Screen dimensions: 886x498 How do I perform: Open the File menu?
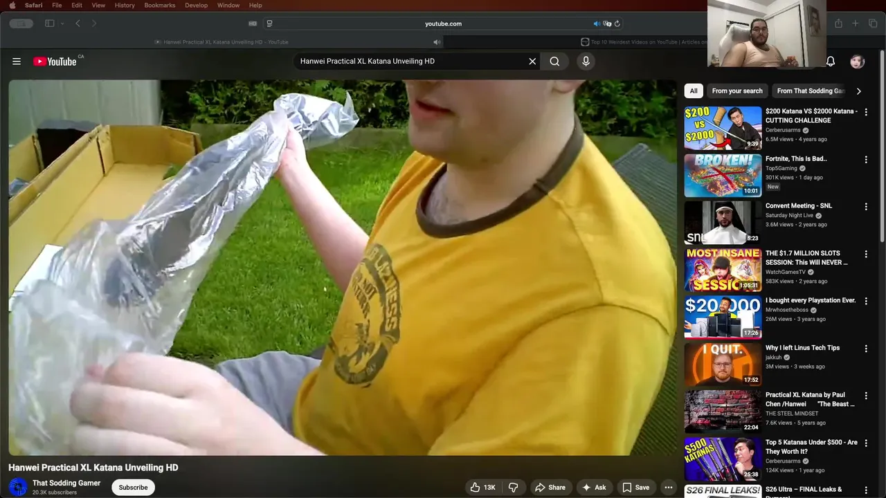click(x=57, y=5)
